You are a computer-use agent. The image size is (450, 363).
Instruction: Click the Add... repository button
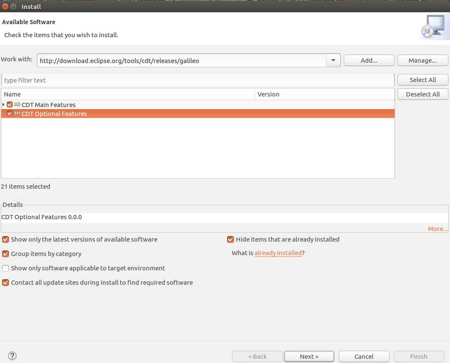coord(369,60)
